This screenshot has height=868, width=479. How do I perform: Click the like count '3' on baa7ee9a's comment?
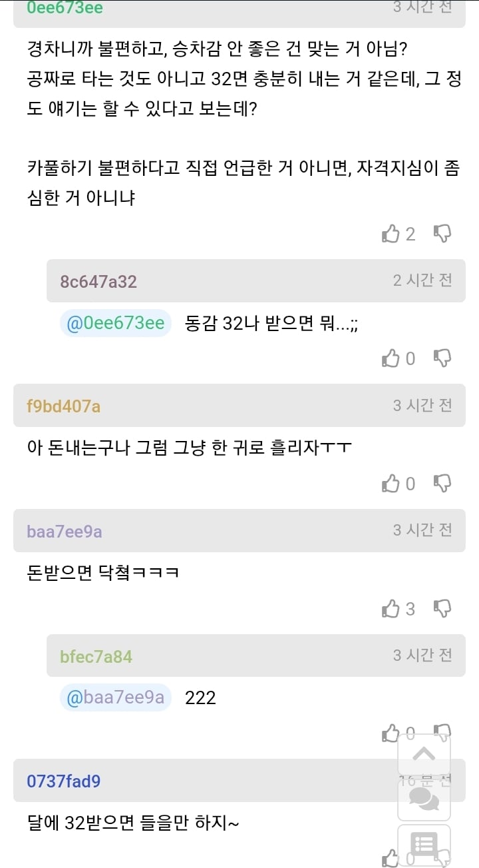(412, 608)
